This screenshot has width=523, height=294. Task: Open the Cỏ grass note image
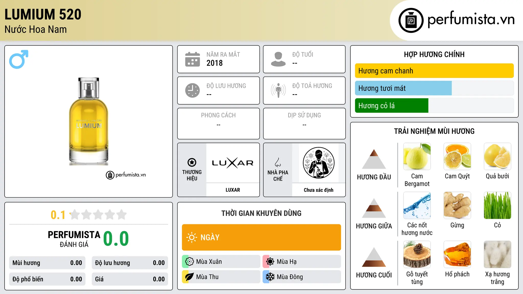coord(497,205)
